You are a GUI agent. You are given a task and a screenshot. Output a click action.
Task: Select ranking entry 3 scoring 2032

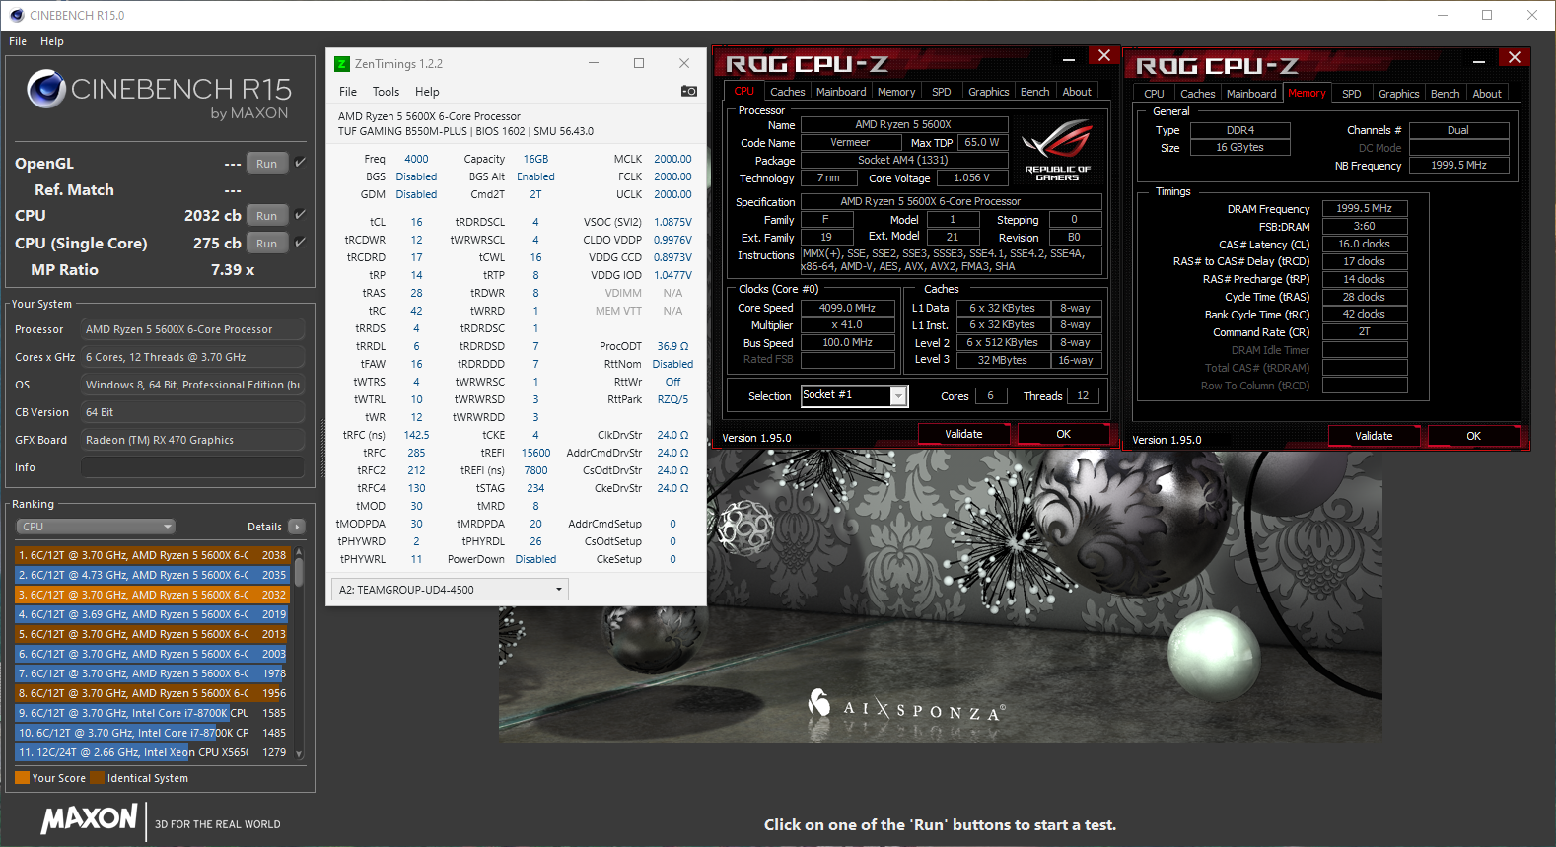click(x=152, y=595)
